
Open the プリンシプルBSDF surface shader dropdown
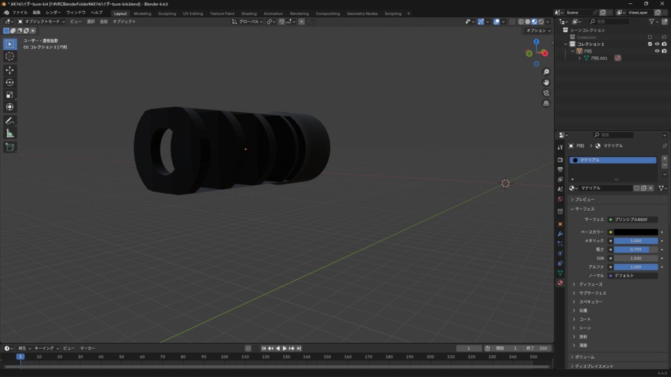pyautogui.click(x=633, y=220)
